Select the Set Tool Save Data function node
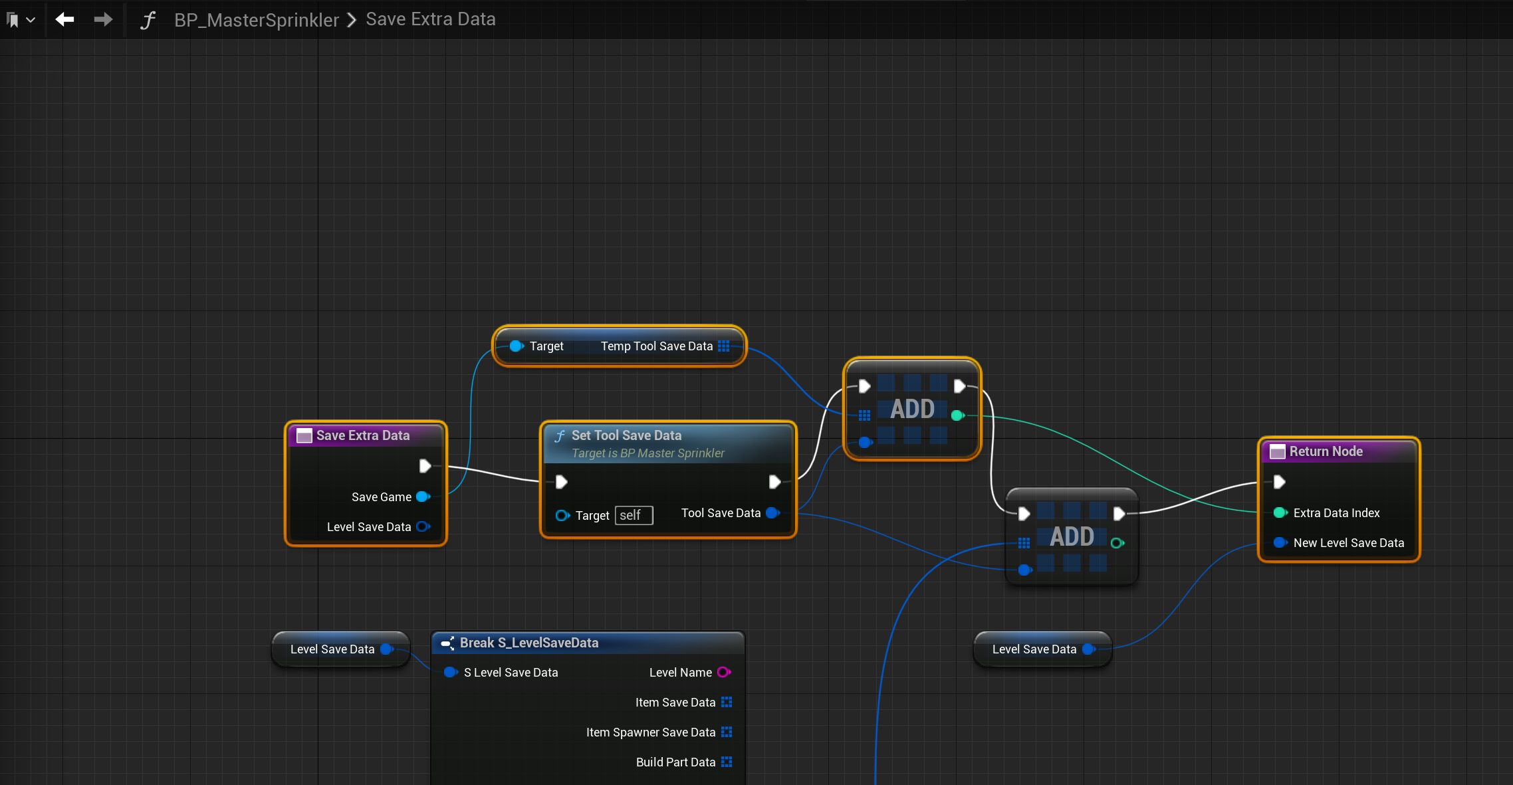The width and height of the screenshot is (1513, 785). pyautogui.click(x=626, y=435)
